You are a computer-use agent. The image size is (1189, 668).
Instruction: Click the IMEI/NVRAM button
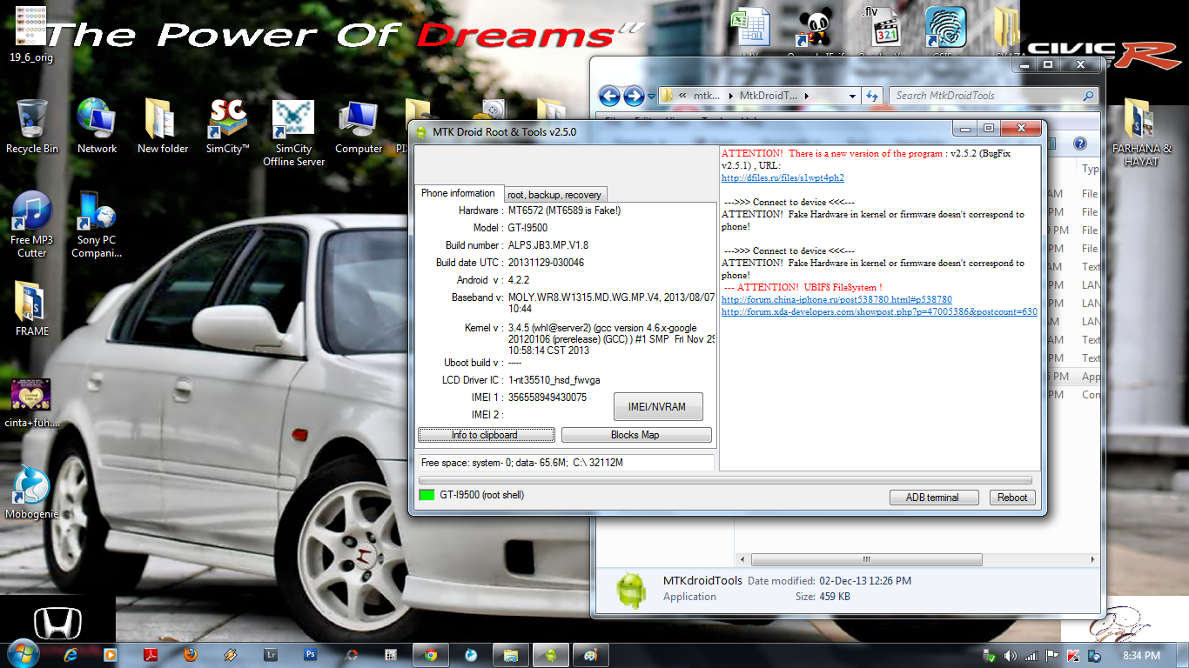point(658,406)
